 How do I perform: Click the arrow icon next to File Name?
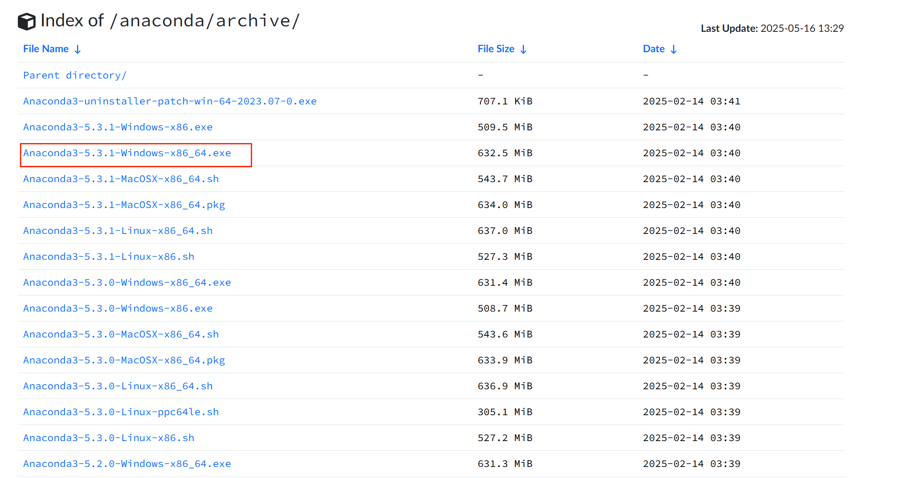pos(77,49)
